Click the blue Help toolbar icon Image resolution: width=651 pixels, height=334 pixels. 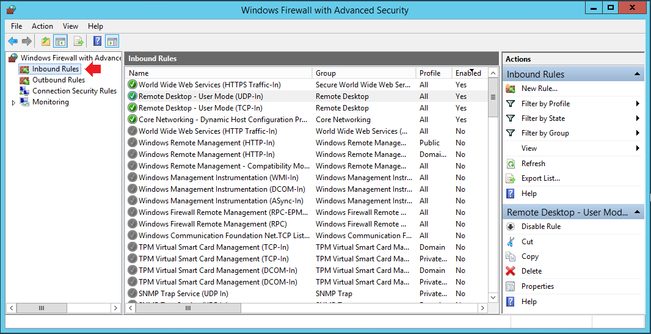tap(97, 42)
